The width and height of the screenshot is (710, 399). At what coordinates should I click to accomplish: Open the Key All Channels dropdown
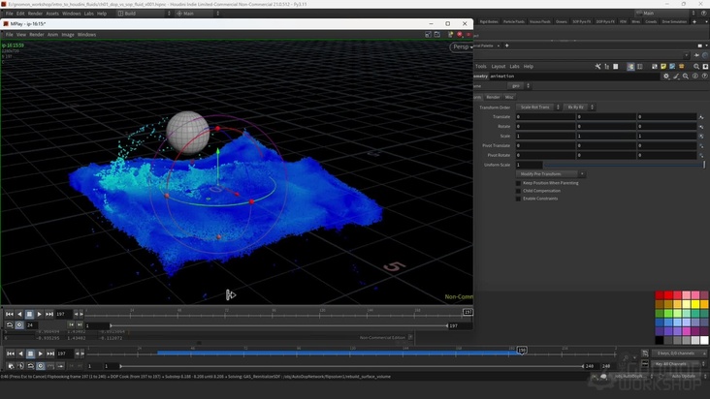[678, 364]
